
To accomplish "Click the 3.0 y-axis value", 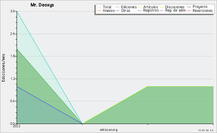I will tap(12, 11).
